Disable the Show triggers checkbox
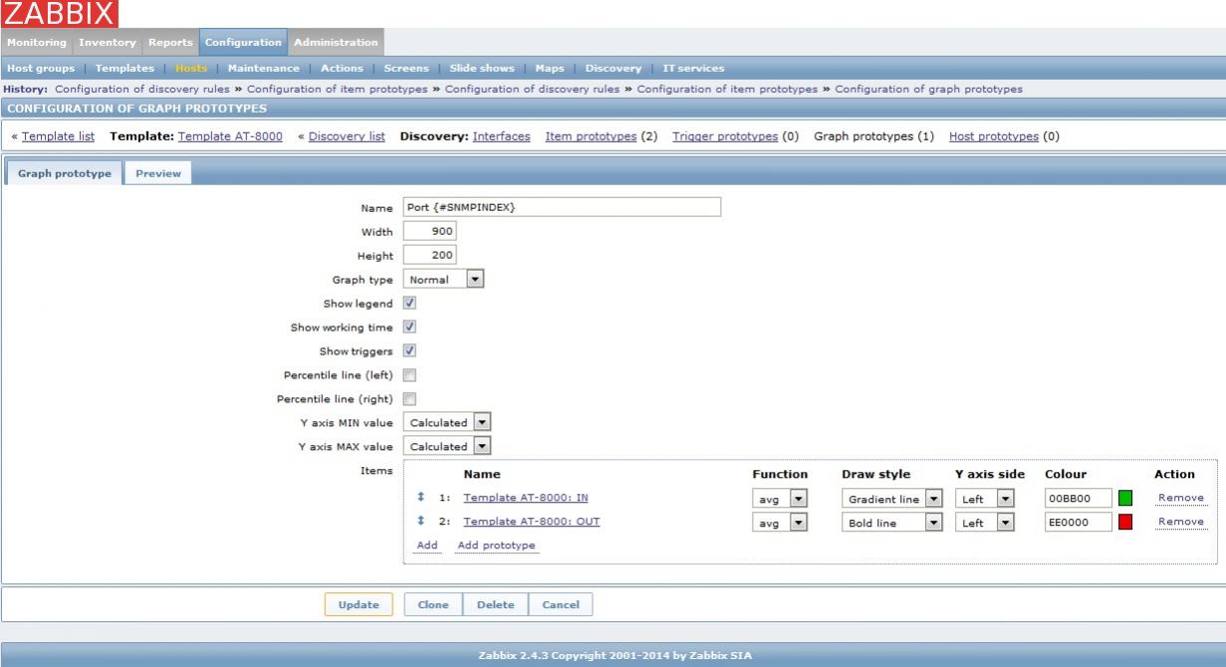 (x=409, y=350)
